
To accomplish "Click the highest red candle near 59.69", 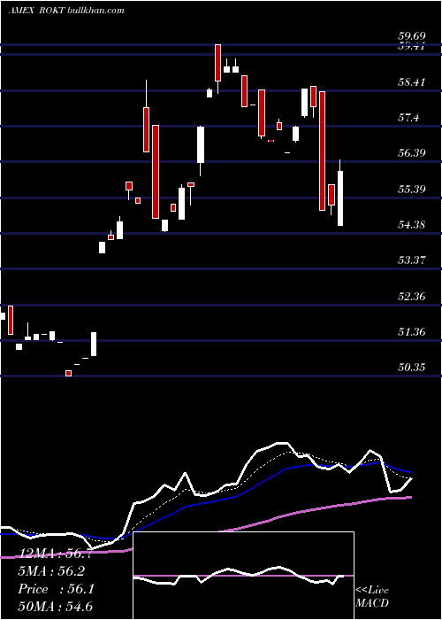I will tap(217, 63).
